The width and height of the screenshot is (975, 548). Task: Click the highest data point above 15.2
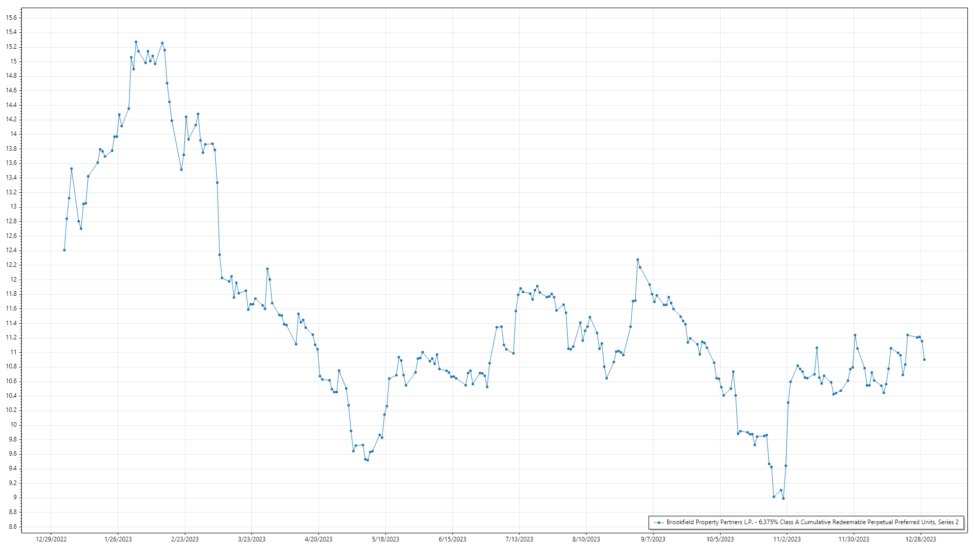click(x=136, y=42)
